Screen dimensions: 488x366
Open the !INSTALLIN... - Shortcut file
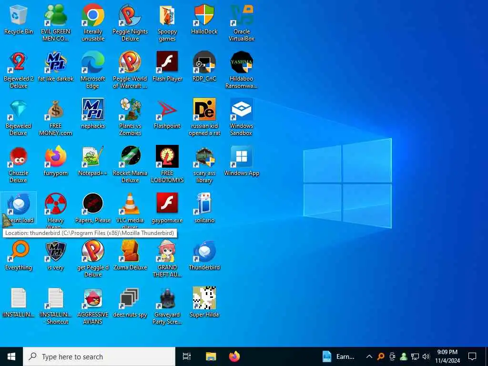(55, 306)
